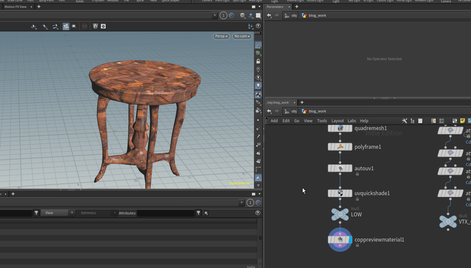This screenshot has width=471, height=268.
Task: Toggle the coppreviewmaterial1 blue display flag
Action: tap(350, 240)
